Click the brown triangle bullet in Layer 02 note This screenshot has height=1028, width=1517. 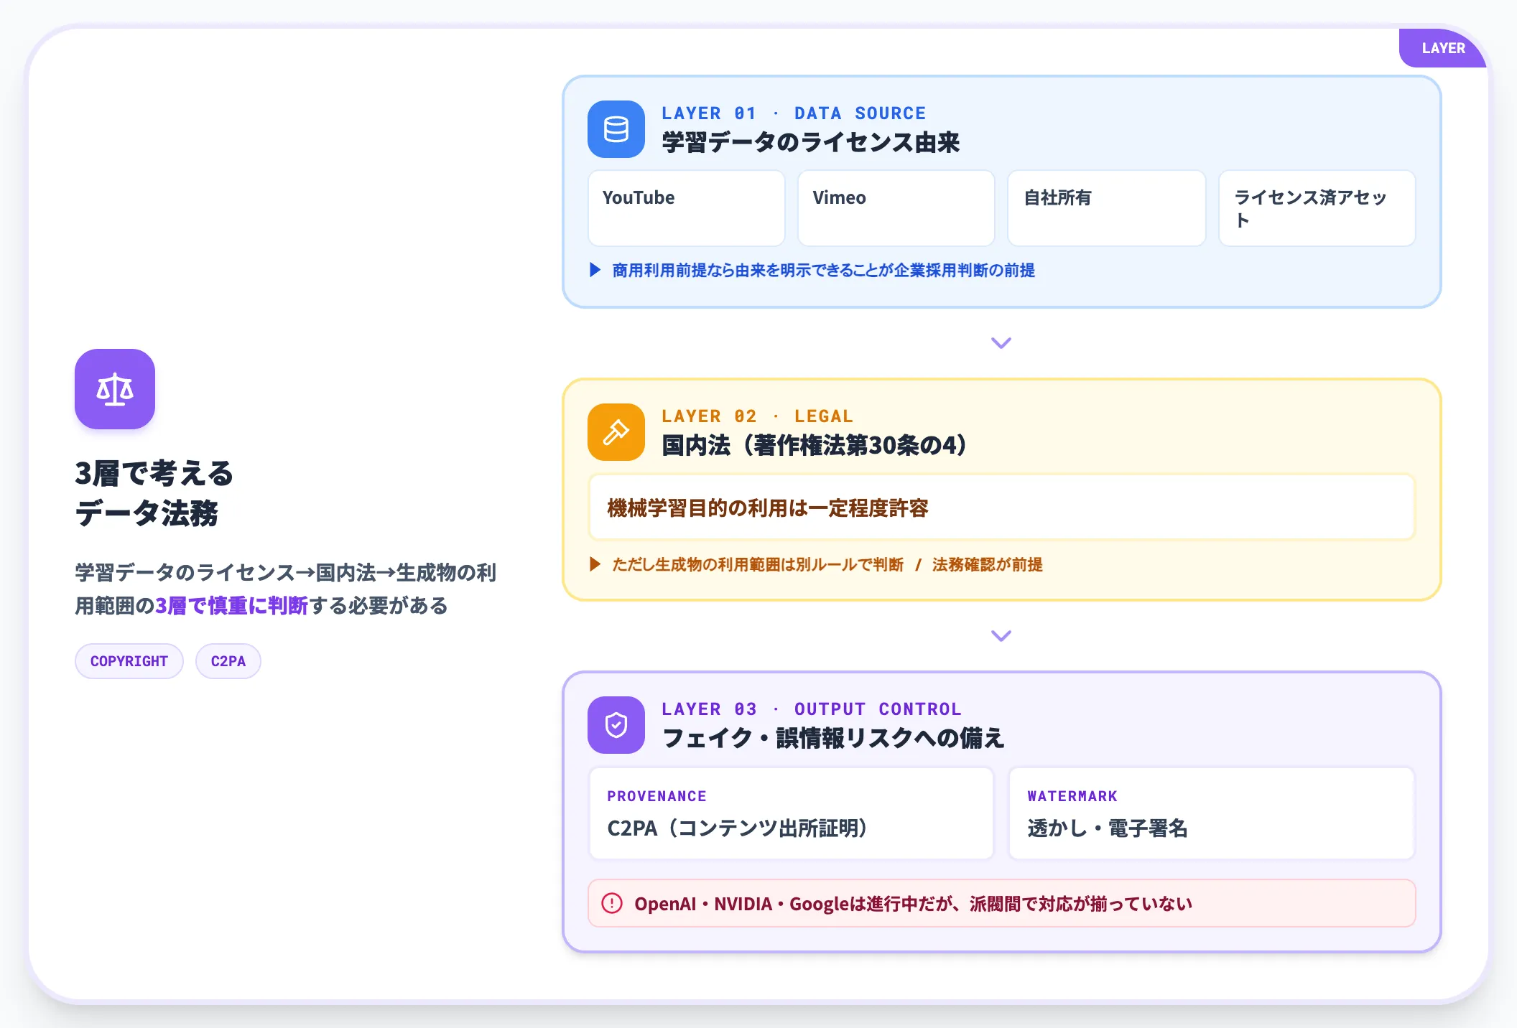point(595,564)
